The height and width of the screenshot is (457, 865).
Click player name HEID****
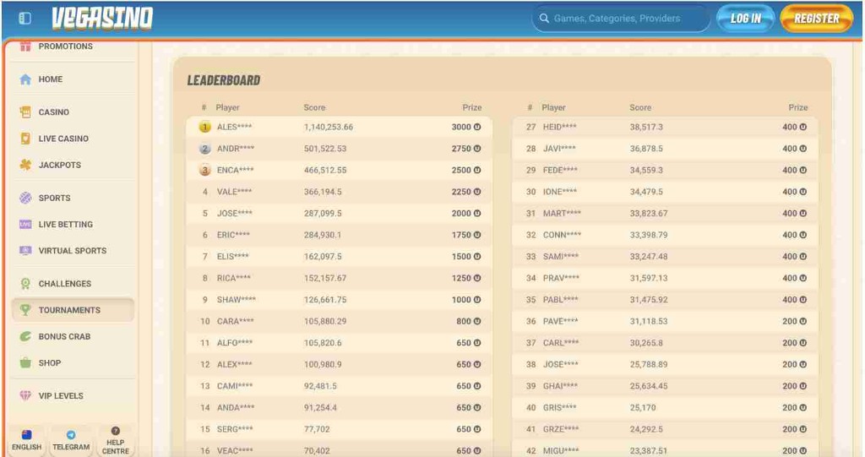point(560,127)
